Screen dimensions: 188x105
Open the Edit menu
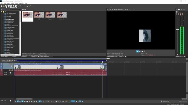coord(5,3)
